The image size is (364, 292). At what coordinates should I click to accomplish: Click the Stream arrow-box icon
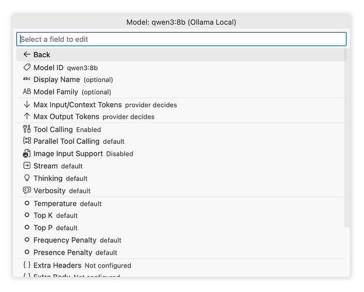[x=27, y=166]
